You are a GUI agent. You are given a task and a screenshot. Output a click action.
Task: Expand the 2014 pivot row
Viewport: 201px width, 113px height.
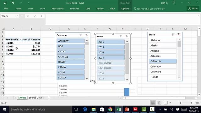coord(7,50)
